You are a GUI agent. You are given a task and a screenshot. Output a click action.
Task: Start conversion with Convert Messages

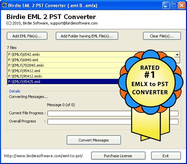click(94, 140)
